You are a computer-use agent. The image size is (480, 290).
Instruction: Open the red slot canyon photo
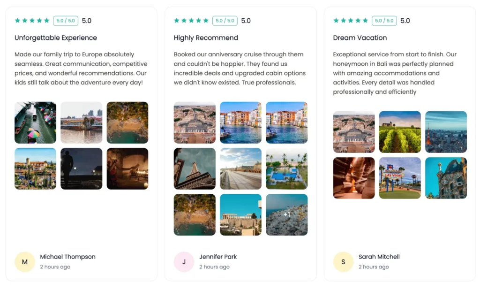(x=354, y=178)
